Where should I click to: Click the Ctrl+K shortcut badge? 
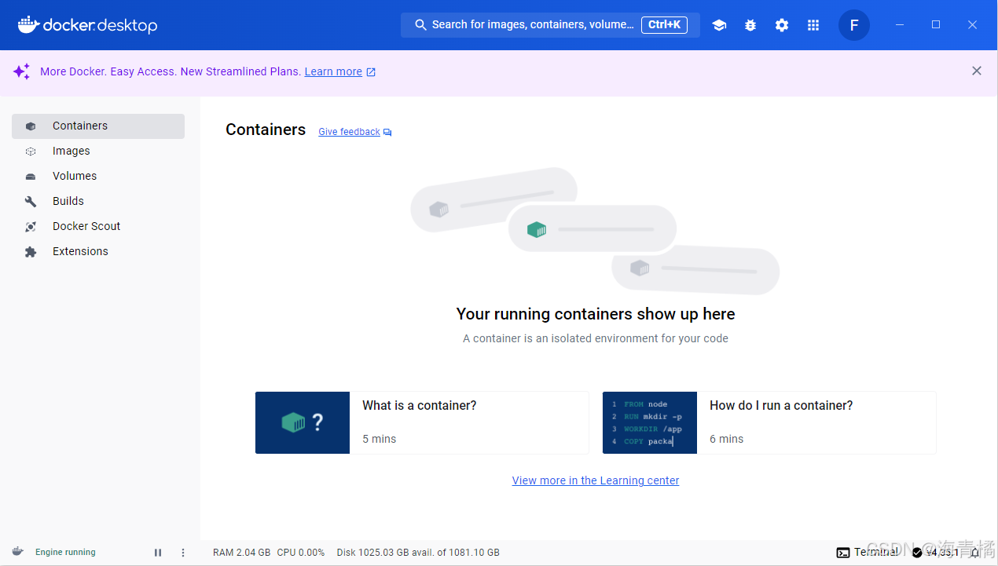click(x=665, y=25)
